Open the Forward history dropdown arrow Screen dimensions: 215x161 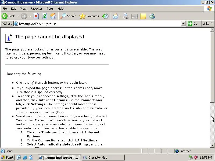(30, 16)
